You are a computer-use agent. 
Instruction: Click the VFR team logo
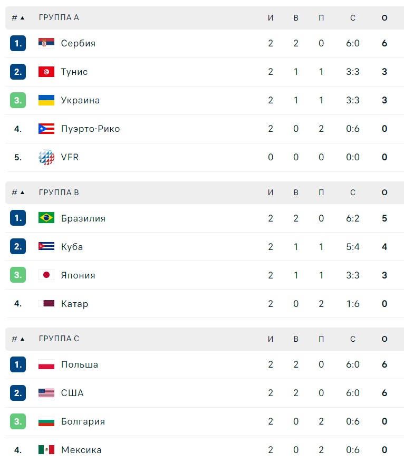tap(46, 157)
